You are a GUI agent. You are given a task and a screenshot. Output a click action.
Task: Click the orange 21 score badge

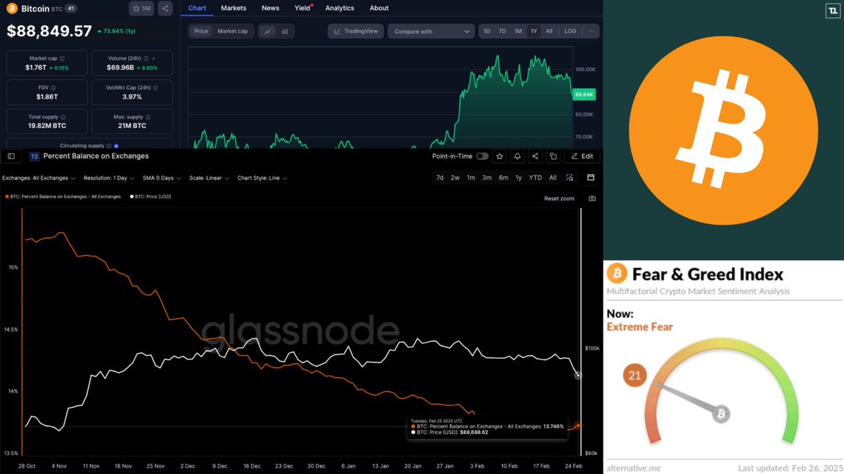pyautogui.click(x=635, y=376)
